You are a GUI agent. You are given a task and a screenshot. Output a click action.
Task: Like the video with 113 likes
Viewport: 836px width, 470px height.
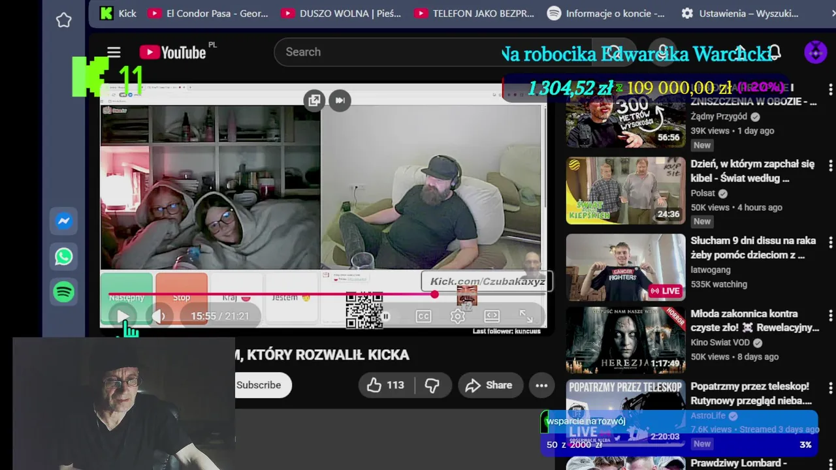(385, 385)
